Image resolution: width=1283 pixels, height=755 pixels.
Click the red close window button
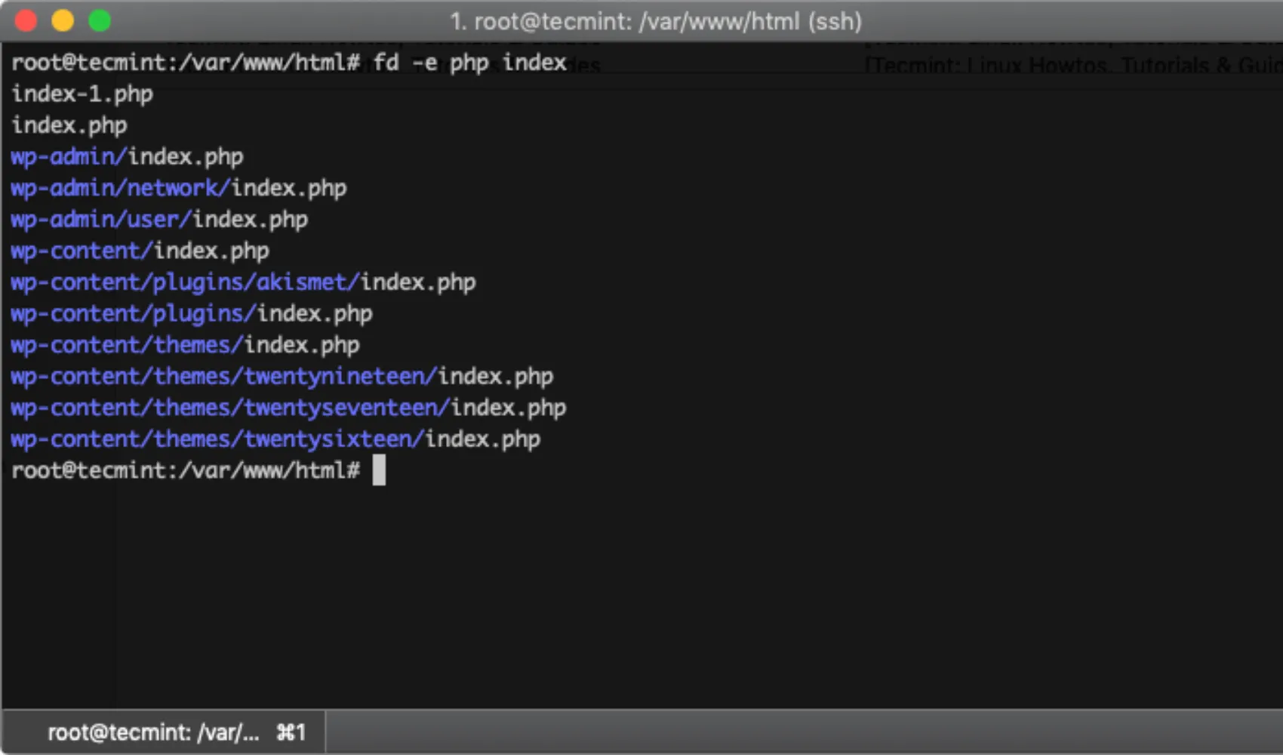[x=26, y=20]
